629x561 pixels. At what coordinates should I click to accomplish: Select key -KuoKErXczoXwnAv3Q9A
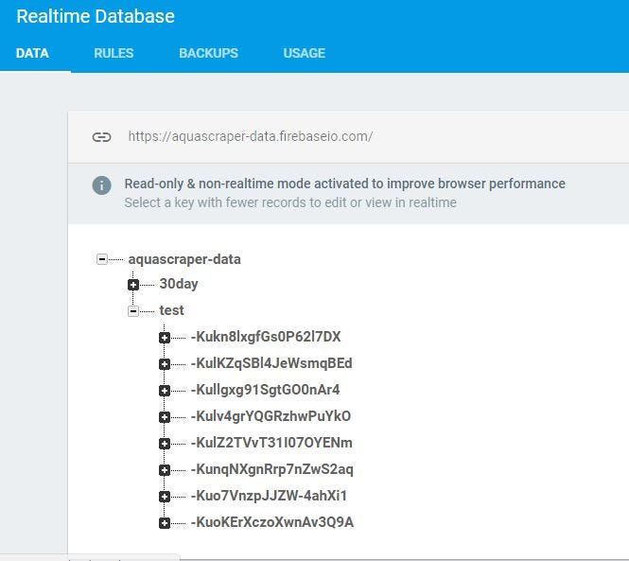coord(272,522)
